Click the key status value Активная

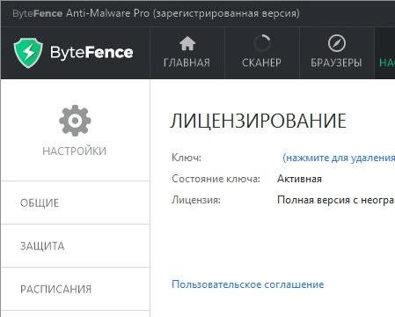click(x=299, y=179)
